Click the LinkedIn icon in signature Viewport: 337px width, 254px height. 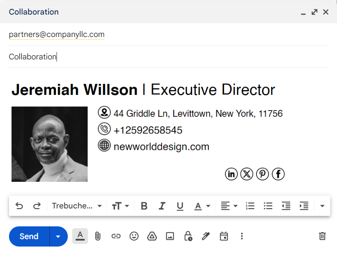click(231, 174)
